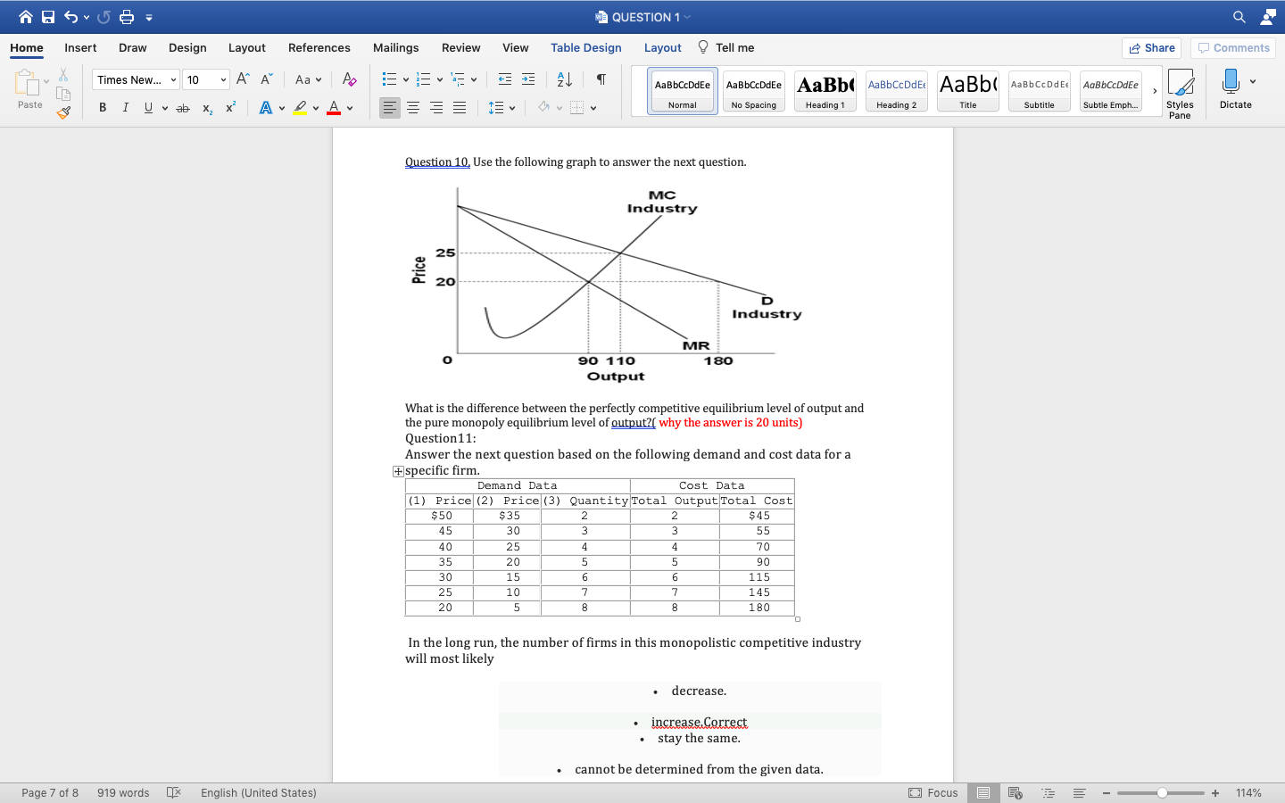Screen dimensions: 1285x803
Task: Click the 919 words counter
Action: pyautogui.click(x=123, y=792)
